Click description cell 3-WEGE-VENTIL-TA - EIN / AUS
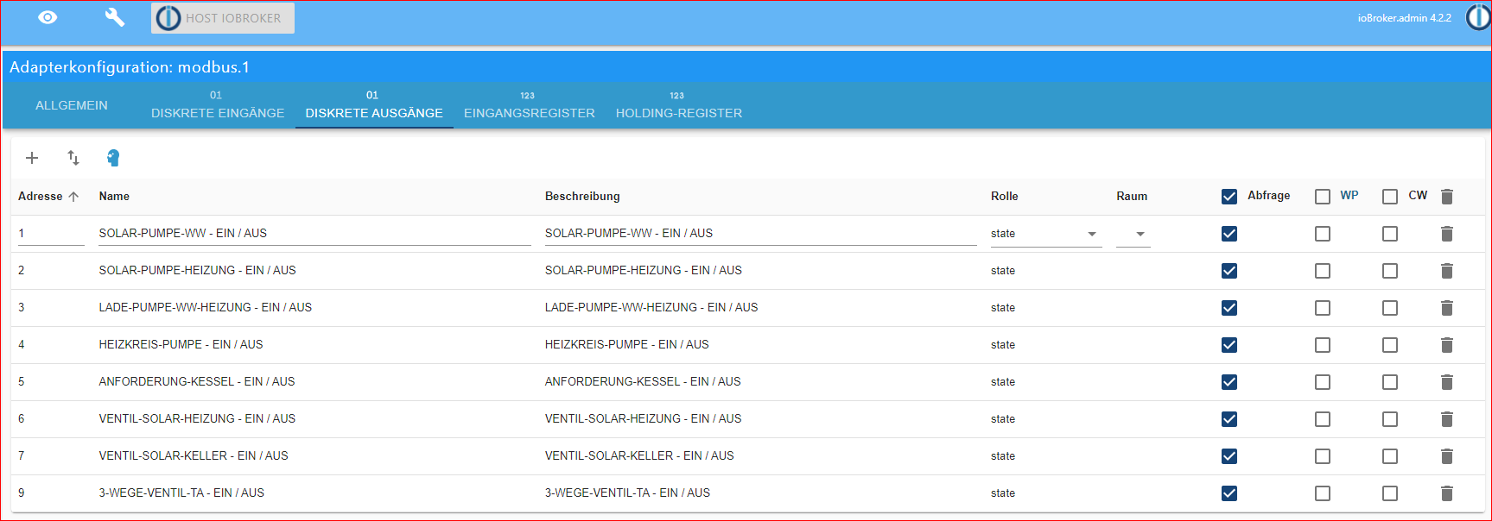Screen dimensions: 1492x521 [x=627, y=493]
